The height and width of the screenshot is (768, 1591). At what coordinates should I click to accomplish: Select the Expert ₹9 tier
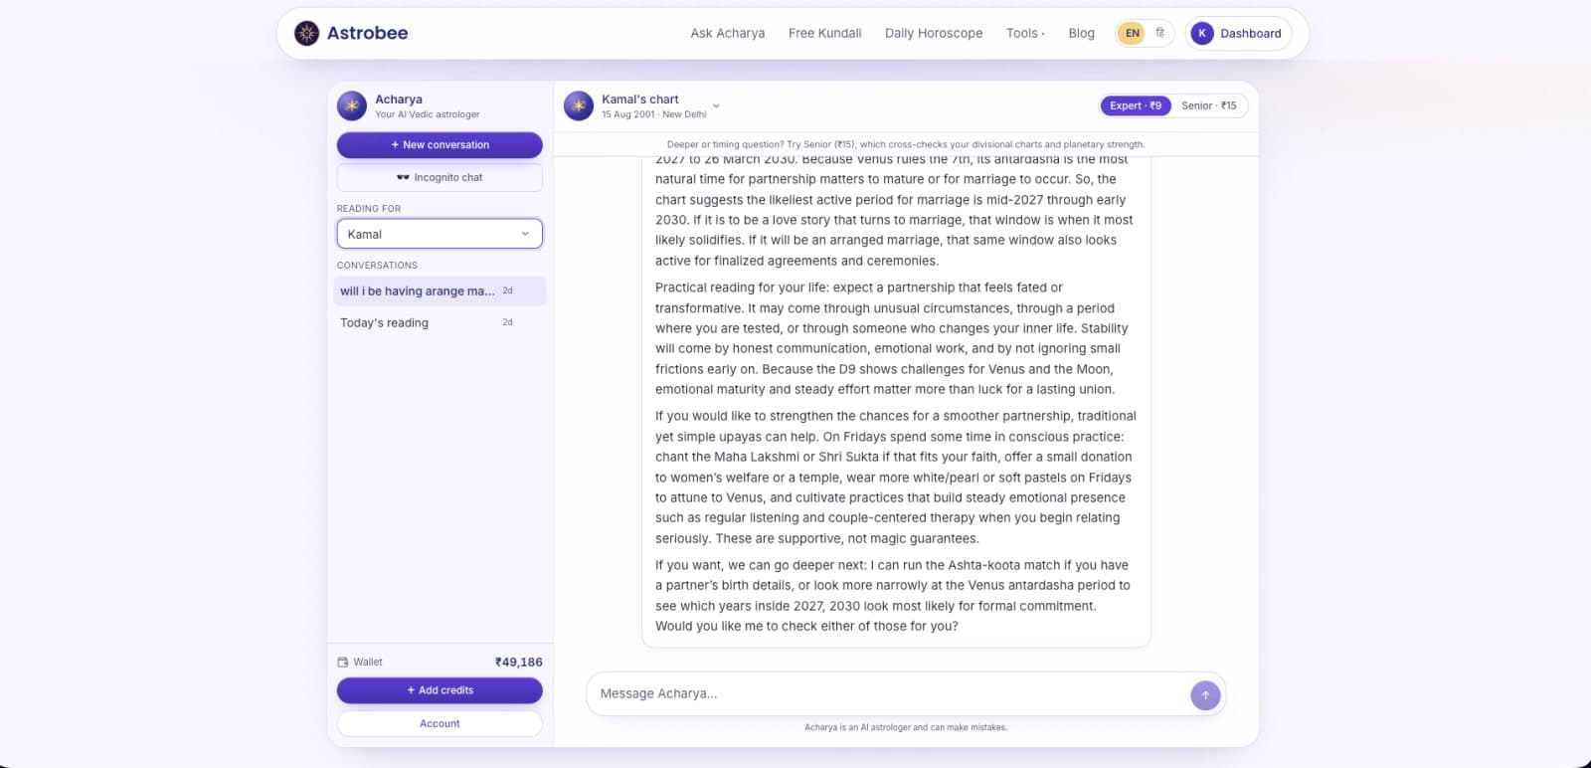tap(1136, 105)
